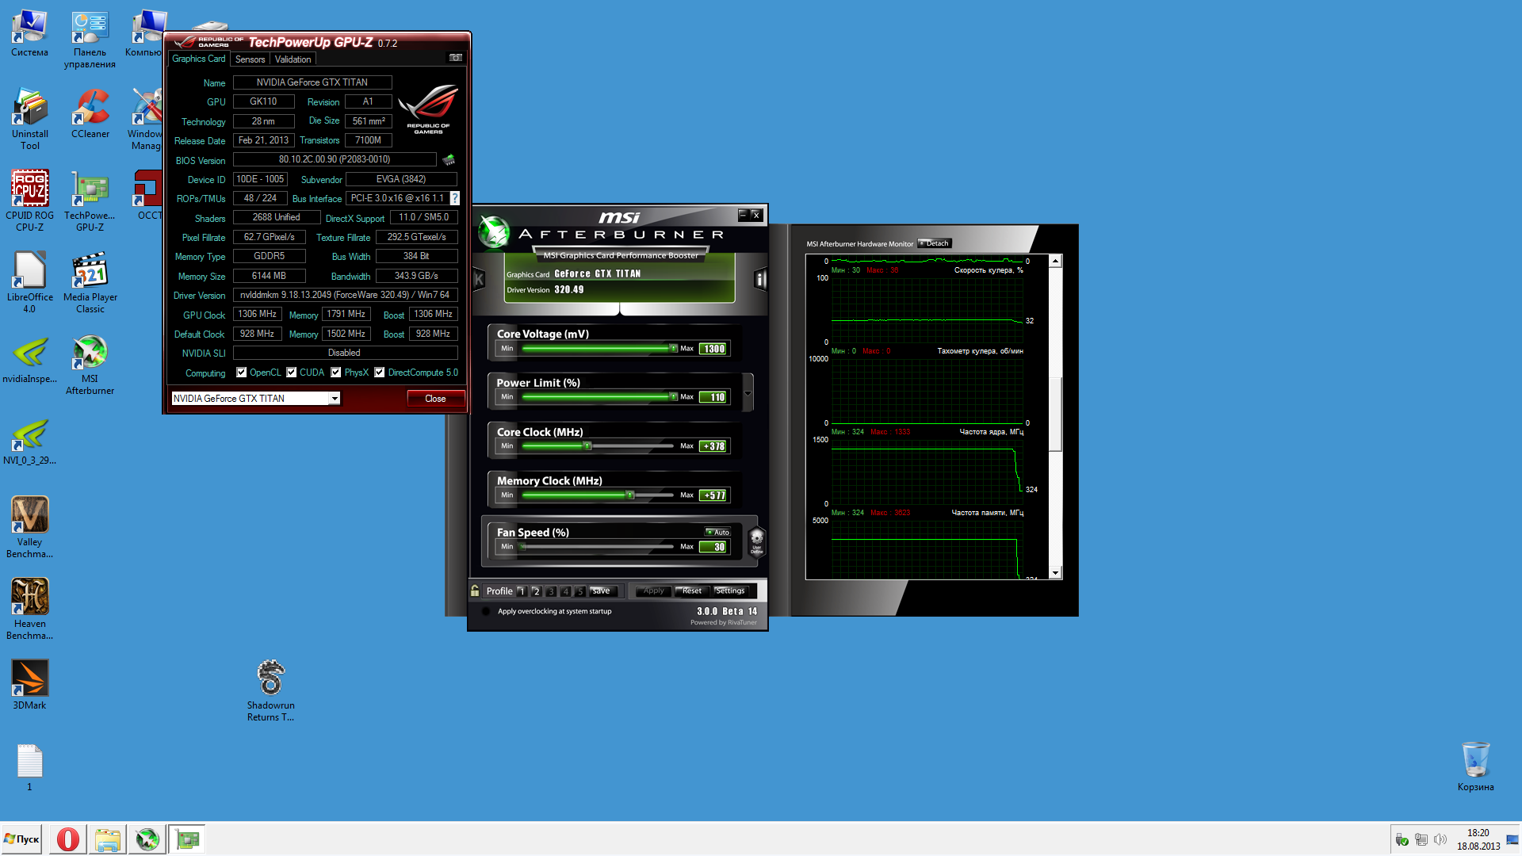Toggle the profile lock icon
Image resolution: width=1522 pixels, height=856 pixels.
475,590
